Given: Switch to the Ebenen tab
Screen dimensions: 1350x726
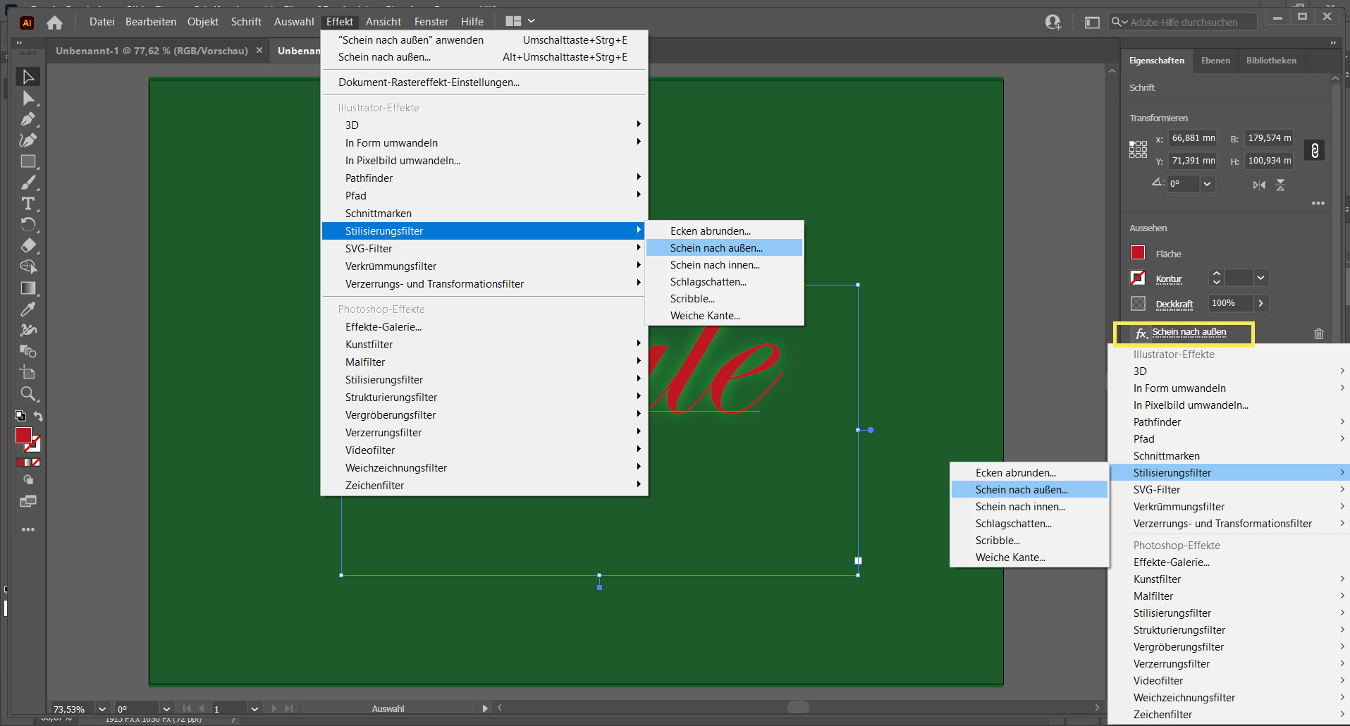Looking at the screenshot, I should point(1215,61).
